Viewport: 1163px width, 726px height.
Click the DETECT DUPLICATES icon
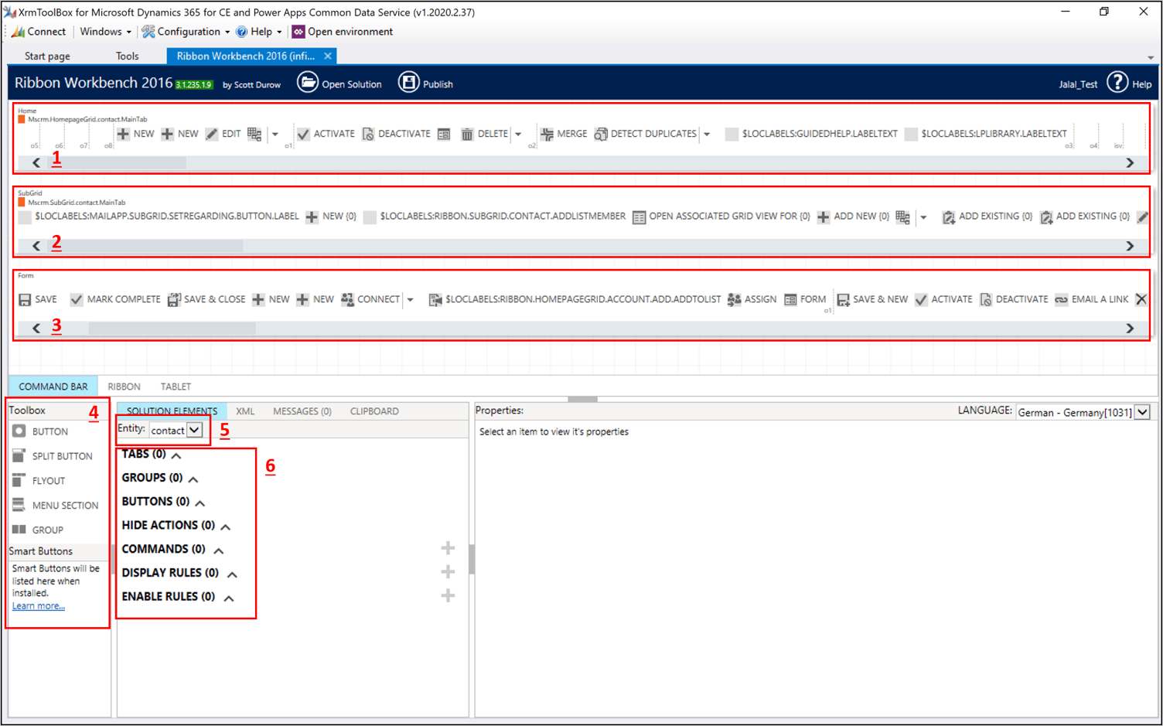(x=601, y=133)
